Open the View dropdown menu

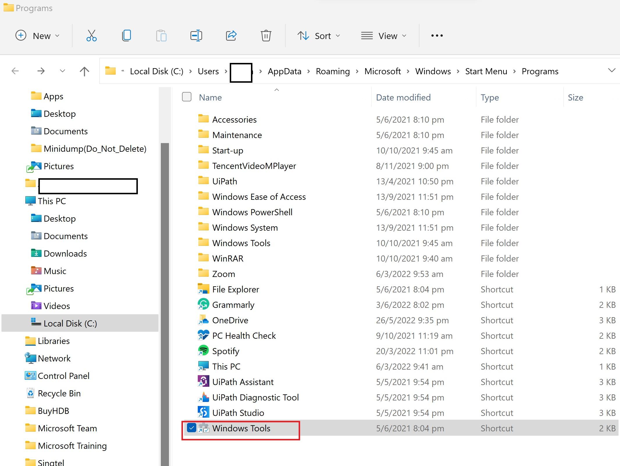tap(384, 36)
